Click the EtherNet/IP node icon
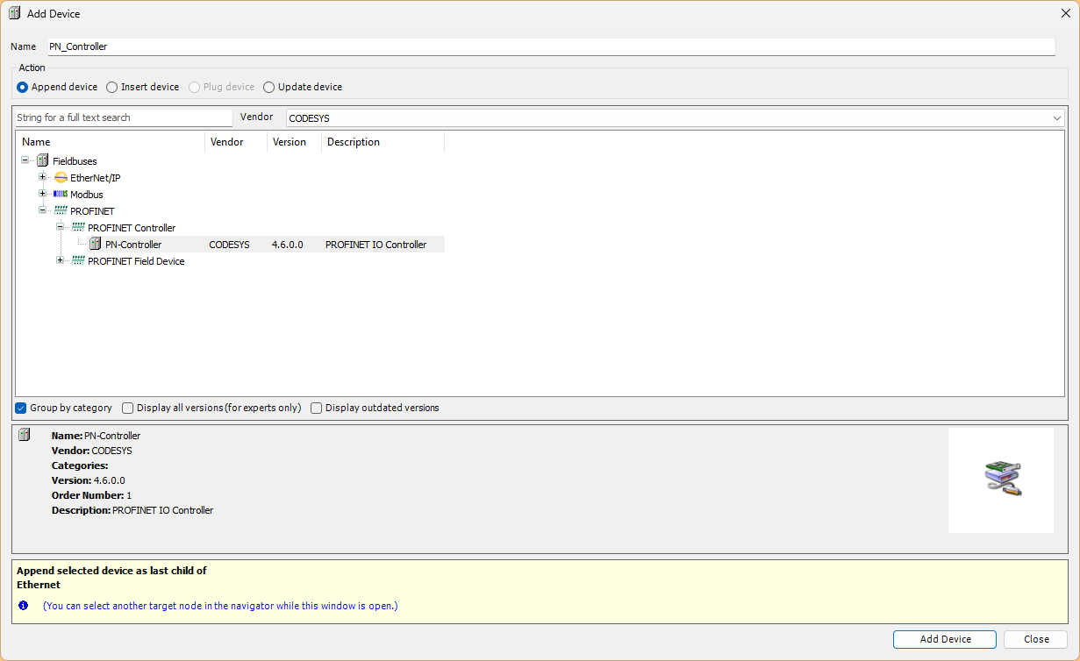The image size is (1080, 661). pos(61,178)
